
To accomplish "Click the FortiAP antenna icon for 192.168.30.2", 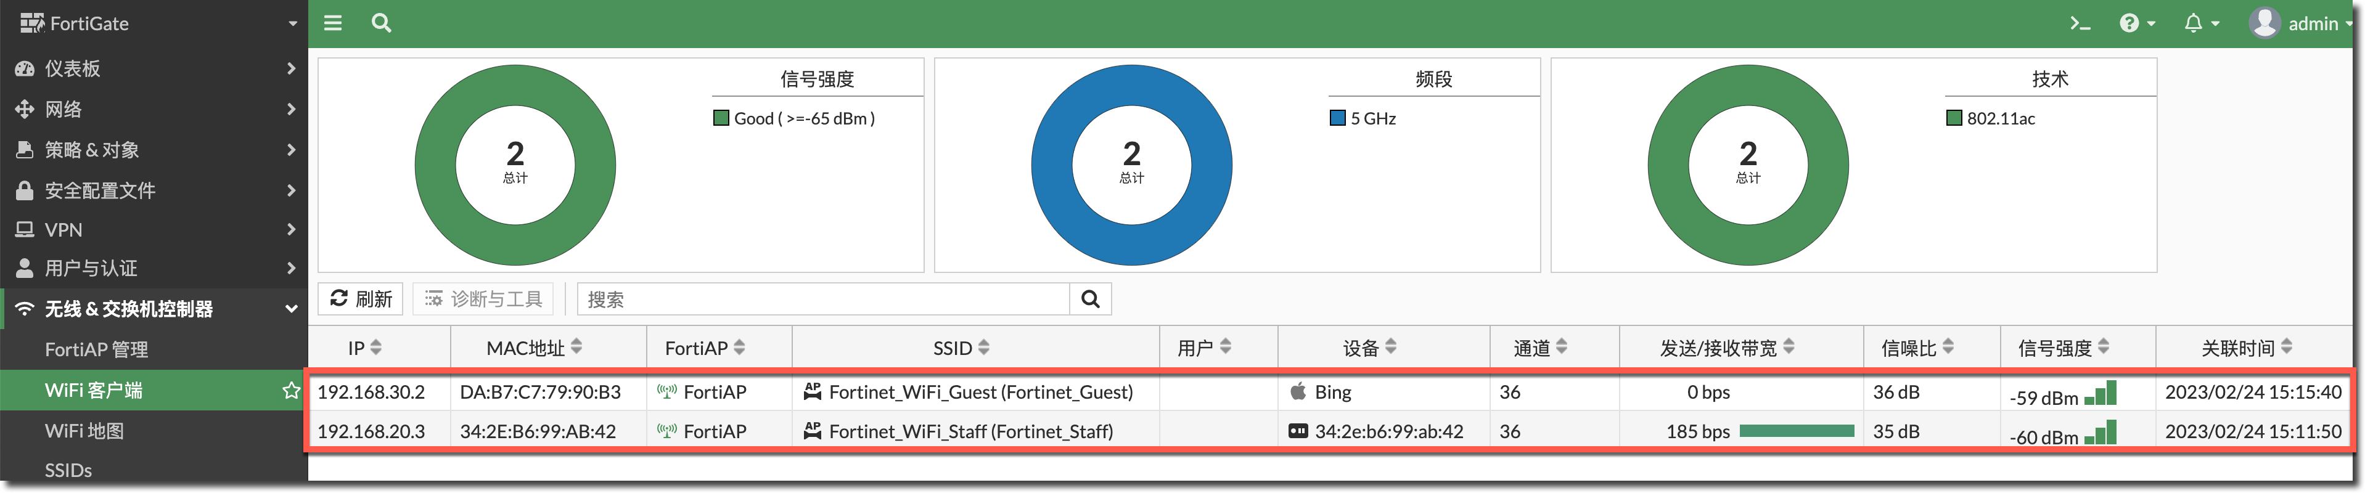I will (x=666, y=392).
